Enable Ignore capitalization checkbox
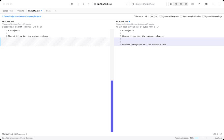 pos(181,17)
